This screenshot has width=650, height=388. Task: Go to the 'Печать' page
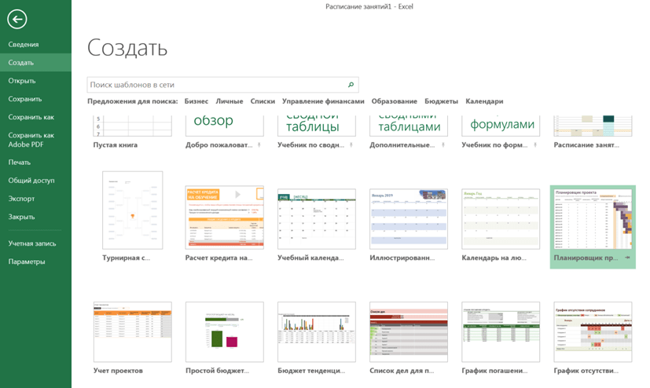[x=20, y=163]
